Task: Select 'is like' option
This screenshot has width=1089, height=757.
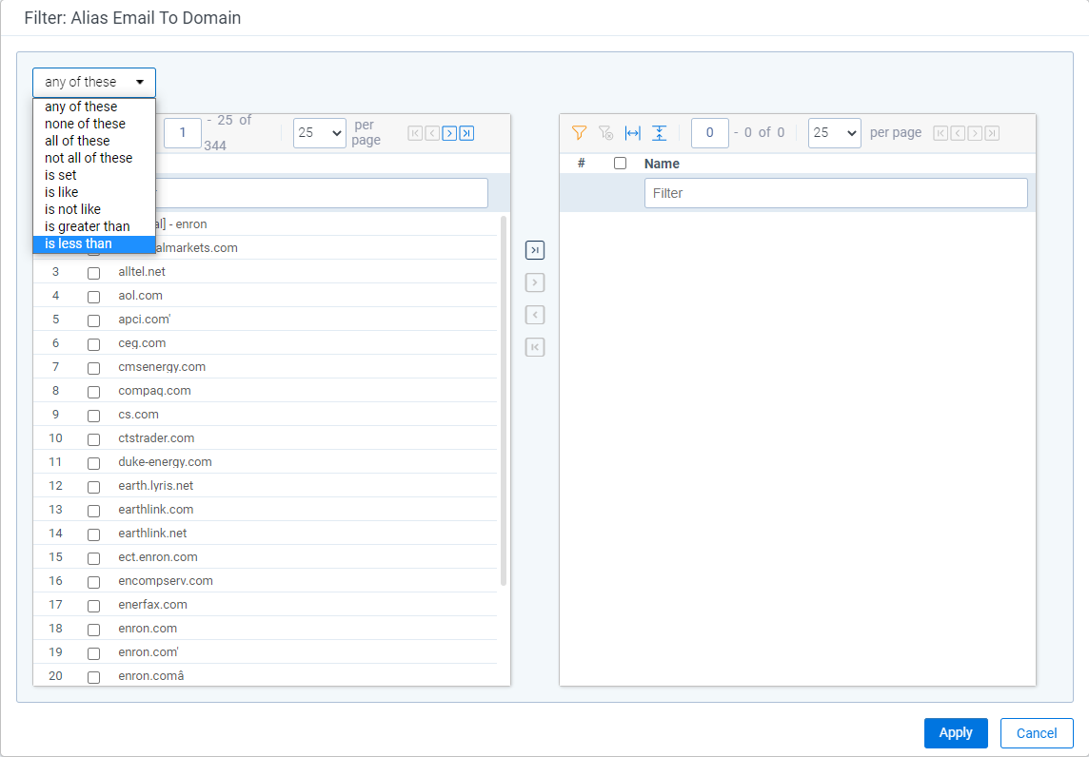Action: (93, 192)
